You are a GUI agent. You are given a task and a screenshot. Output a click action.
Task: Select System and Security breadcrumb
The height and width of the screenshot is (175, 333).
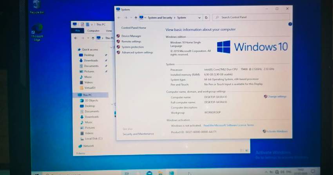click(x=160, y=18)
